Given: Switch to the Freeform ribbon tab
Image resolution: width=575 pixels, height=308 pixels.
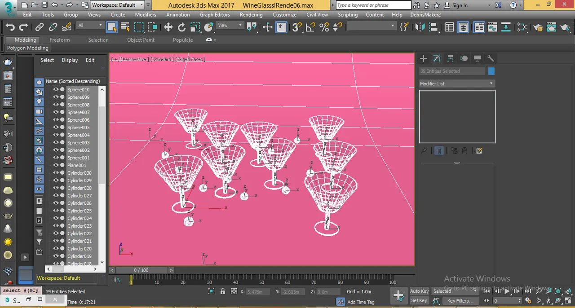Looking at the screenshot, I should (x=60, y=40).
